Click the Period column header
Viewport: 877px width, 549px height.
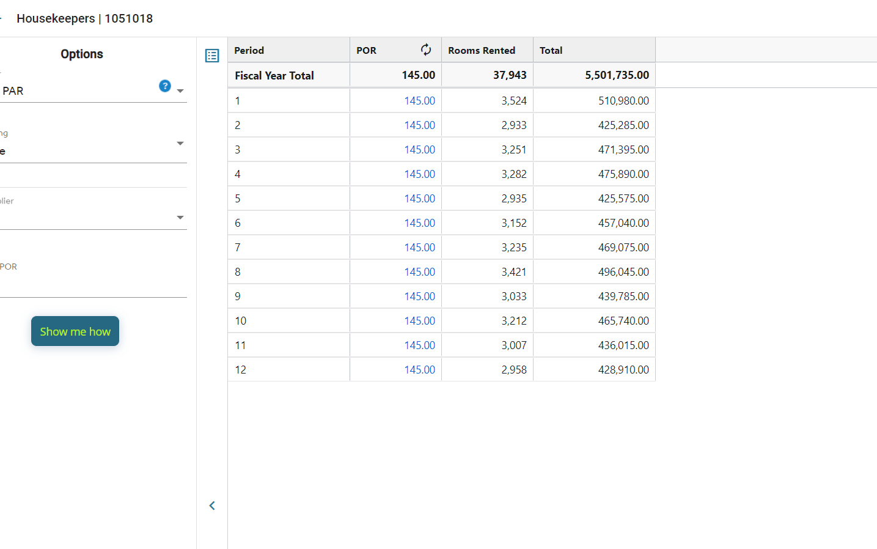[x=249, y=50]
